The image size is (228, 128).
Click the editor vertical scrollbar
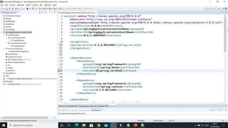(225, 35)
